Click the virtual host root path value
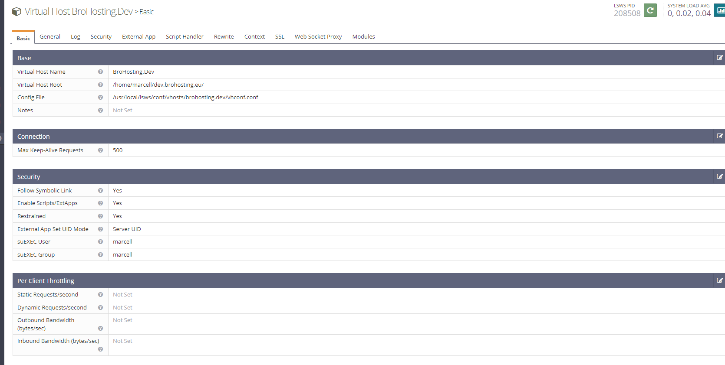The height and width of the screenshot is (365, 725). [158, 85]
